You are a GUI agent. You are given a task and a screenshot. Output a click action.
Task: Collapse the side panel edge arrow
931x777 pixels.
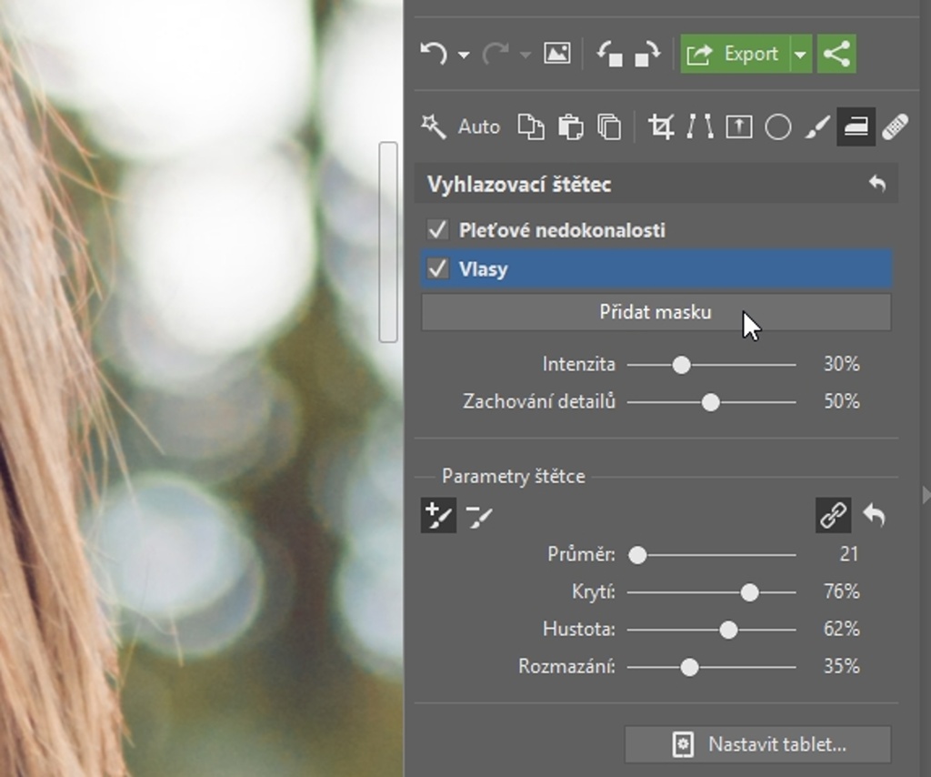(926, 495)
